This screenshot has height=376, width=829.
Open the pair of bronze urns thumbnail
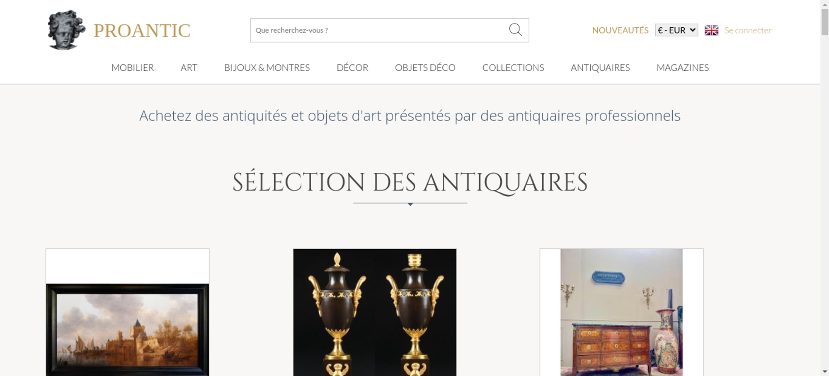(375, 312)
